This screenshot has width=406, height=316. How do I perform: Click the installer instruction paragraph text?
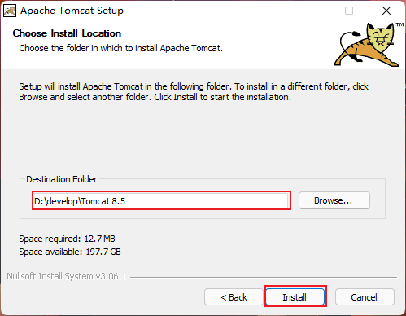(194, 91)
